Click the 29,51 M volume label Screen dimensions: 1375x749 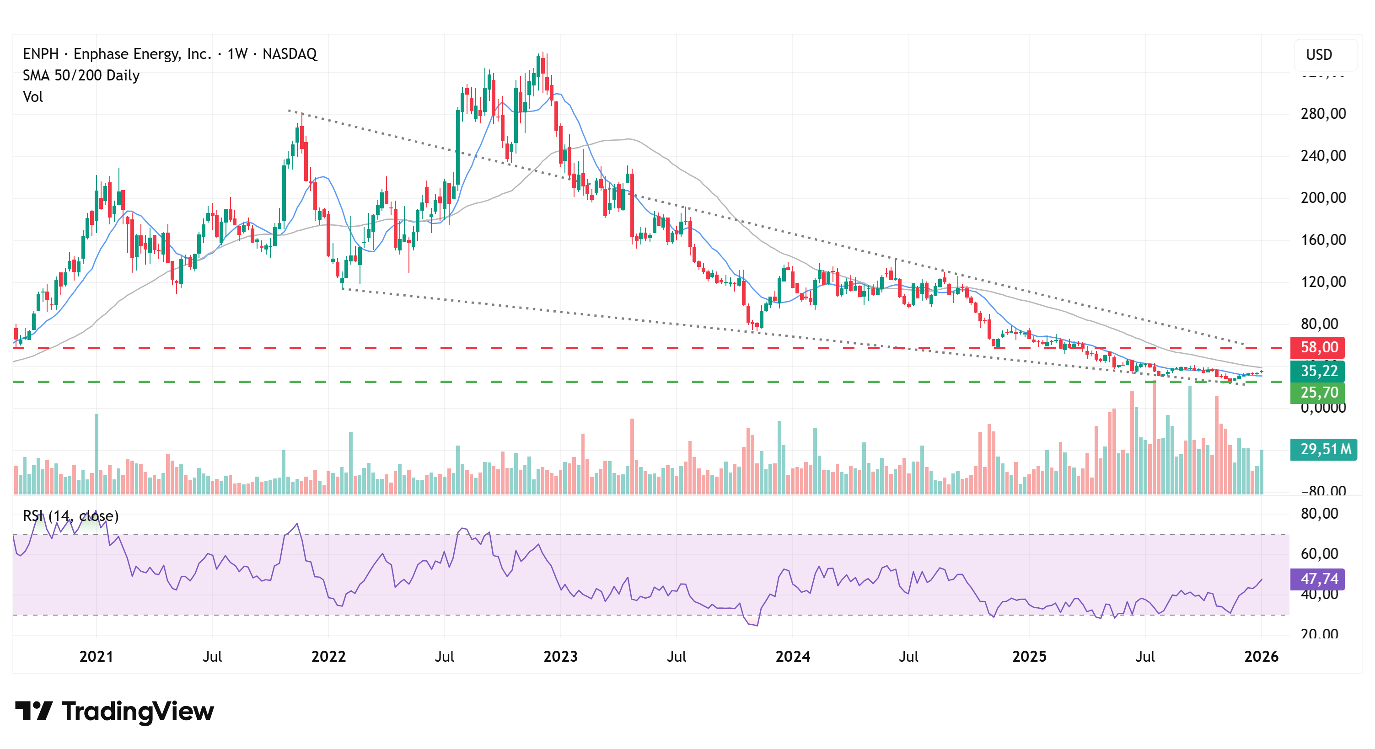pyautogui.click(x=1324, y=449)
